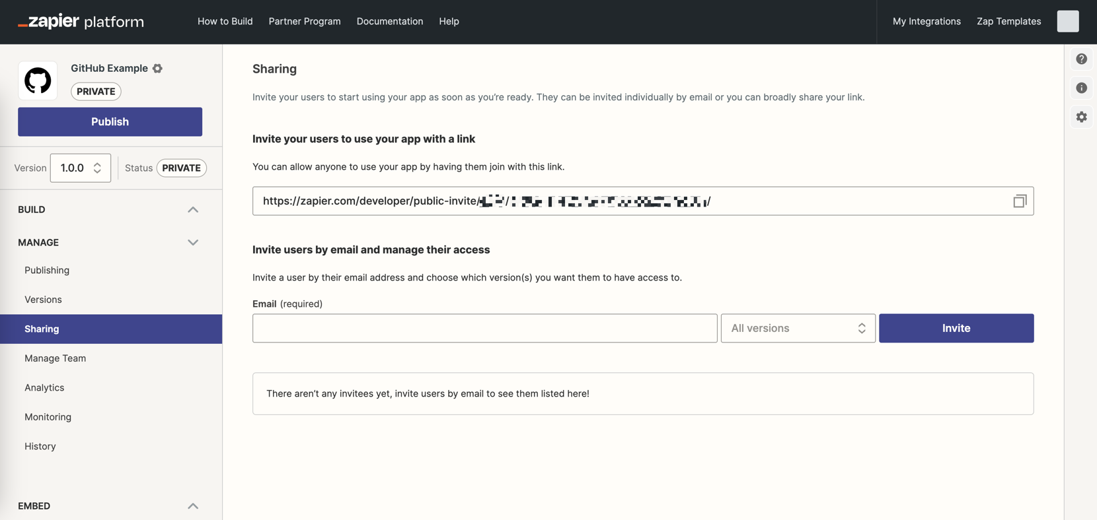Click 'Invite users by email and manage their access' heading

pos(371,249)
